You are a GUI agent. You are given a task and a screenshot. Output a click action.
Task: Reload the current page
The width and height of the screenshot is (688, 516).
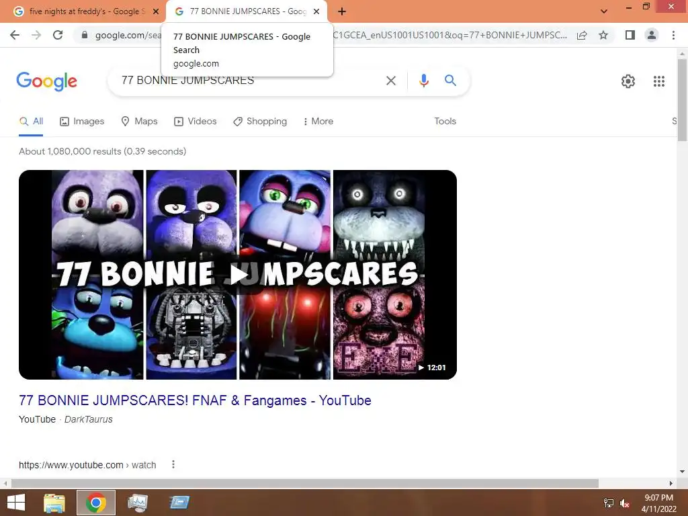58,35
